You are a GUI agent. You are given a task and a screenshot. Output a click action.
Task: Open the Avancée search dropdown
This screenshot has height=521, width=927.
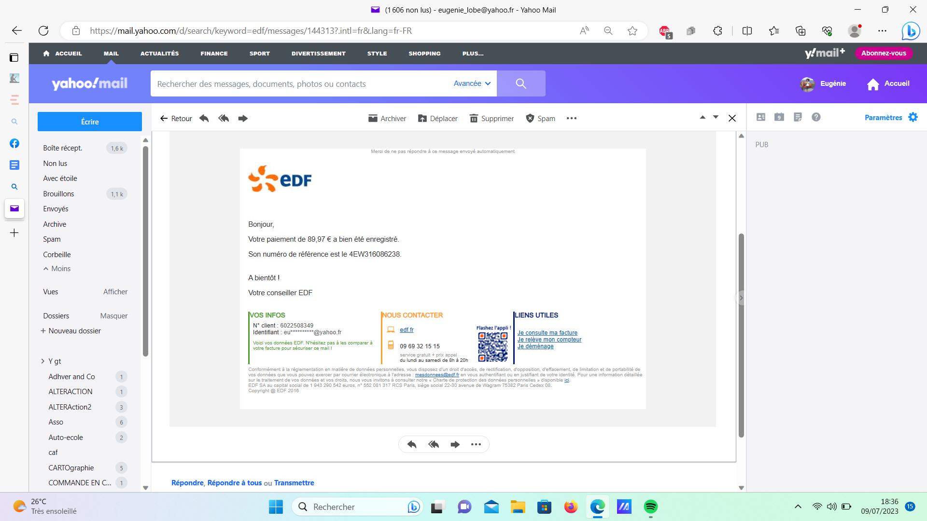click(472, 83)
